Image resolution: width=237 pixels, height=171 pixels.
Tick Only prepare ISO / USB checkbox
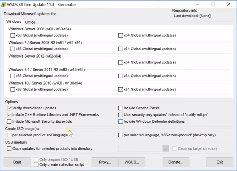pos(36,159)
